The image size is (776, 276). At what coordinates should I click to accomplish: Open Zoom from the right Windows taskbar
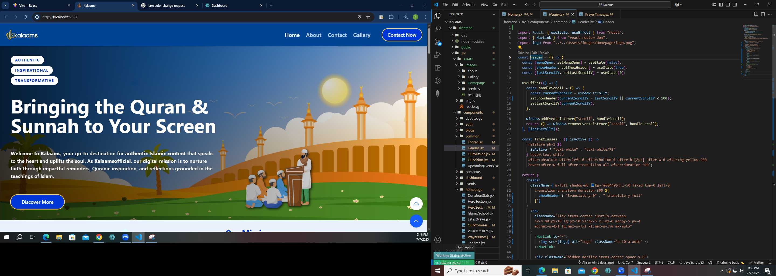pyautogui.click(x=621, y=271)
